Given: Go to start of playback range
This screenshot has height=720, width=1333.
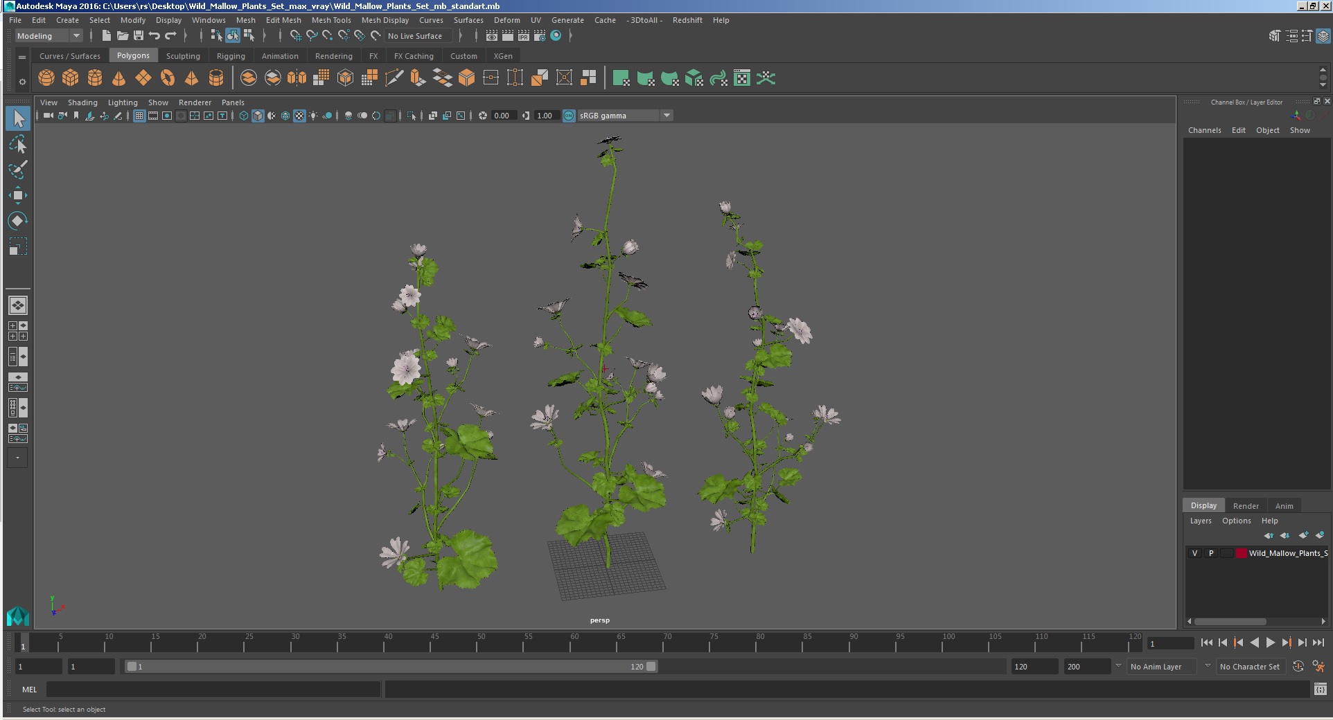Looking at the screenshot, I should [x=1207, y=642].
